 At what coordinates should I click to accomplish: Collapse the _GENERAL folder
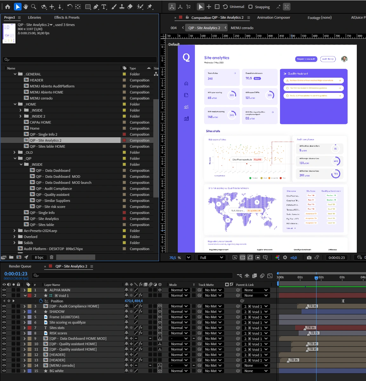click(15, 74)
